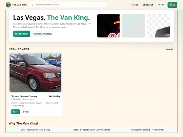Image resolution: width=183 pixels, height=137 pixels.
Task: Open the checkered van hero thumbnail
Action: click(x=158, y=26)
